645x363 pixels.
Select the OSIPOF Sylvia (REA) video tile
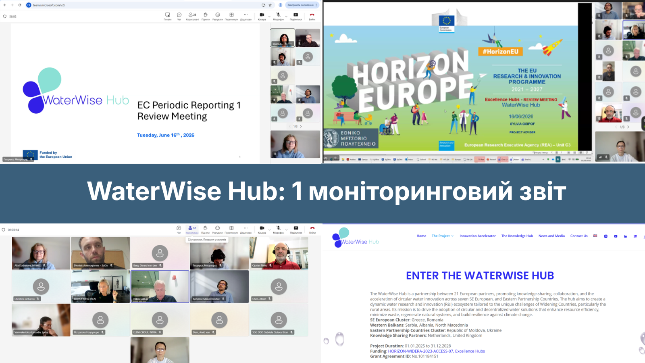(100, 286)
